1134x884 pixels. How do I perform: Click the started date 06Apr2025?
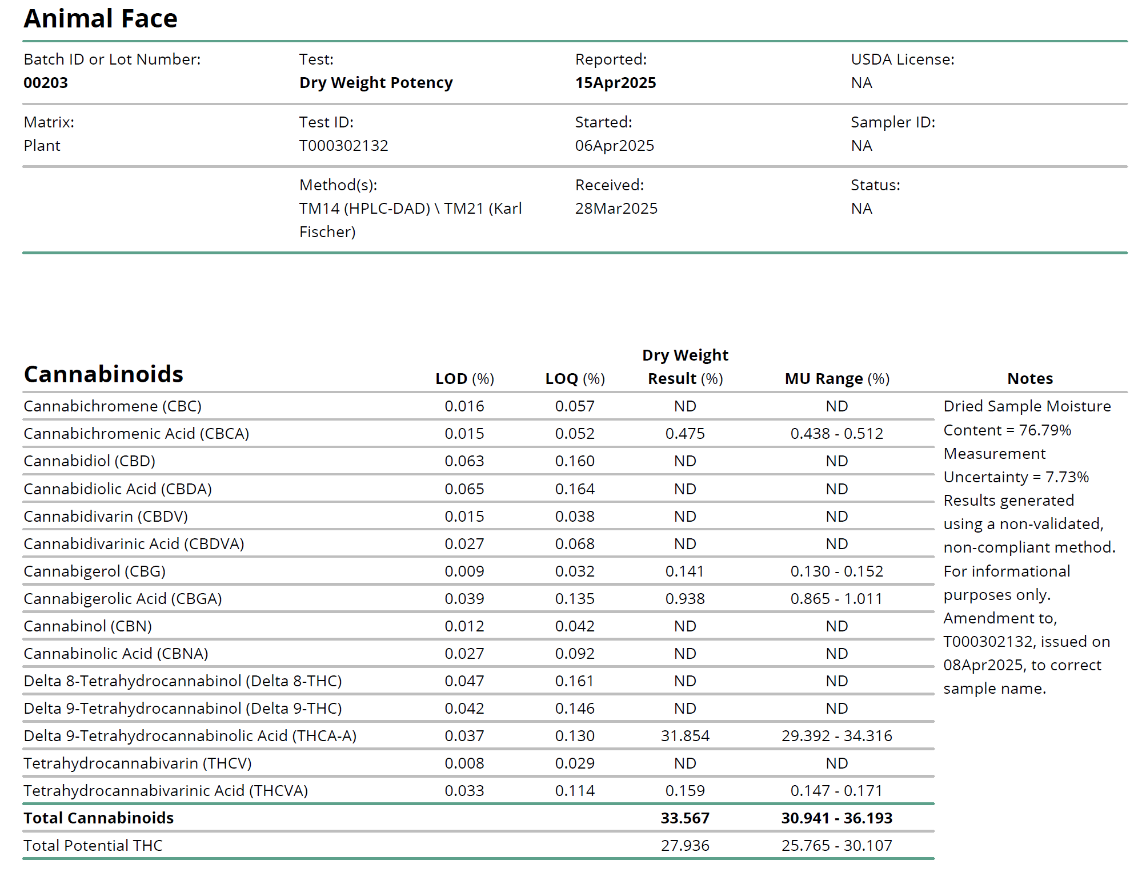coord(614,146)
